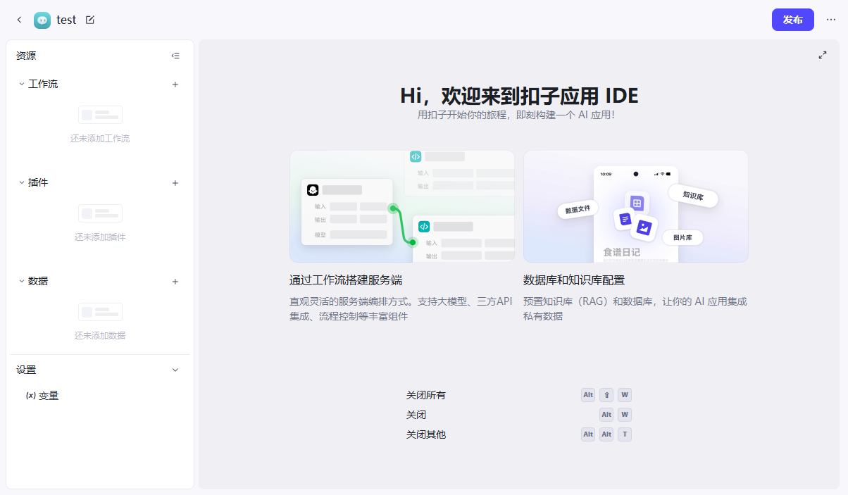The width and height of the screenshot is (848, 495).
Task: Click the 发布 publish button
Action: [792, 20]
